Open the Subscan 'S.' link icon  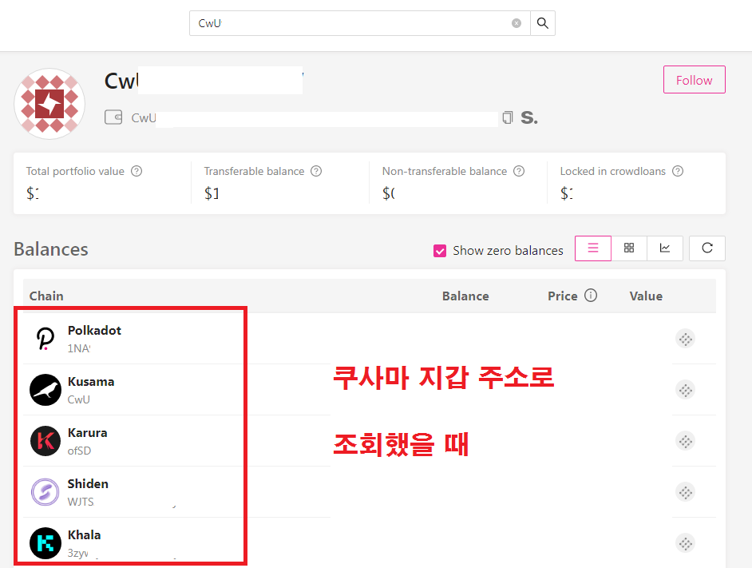click(529, 117)
